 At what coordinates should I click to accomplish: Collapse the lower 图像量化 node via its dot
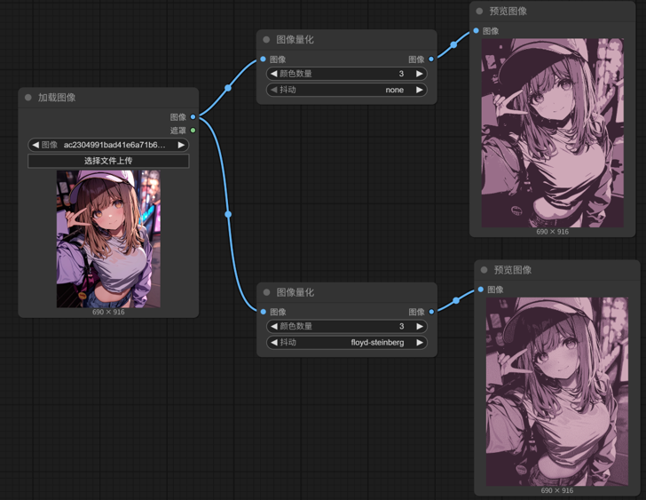click(266, 292)
